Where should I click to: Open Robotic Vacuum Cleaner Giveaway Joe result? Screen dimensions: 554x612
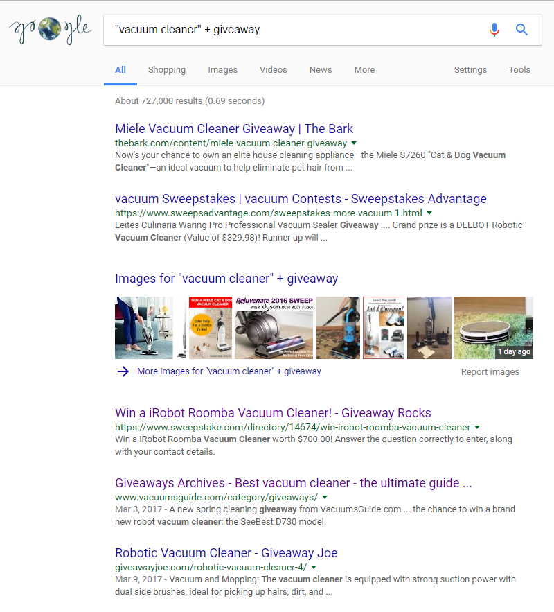pos(226,553)
